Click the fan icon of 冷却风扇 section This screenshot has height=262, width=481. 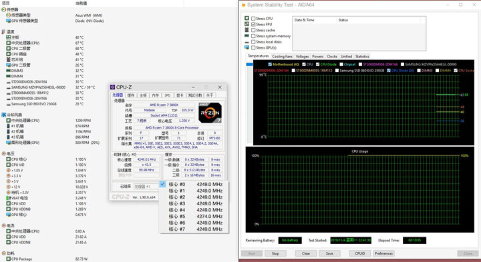point(4,115)
